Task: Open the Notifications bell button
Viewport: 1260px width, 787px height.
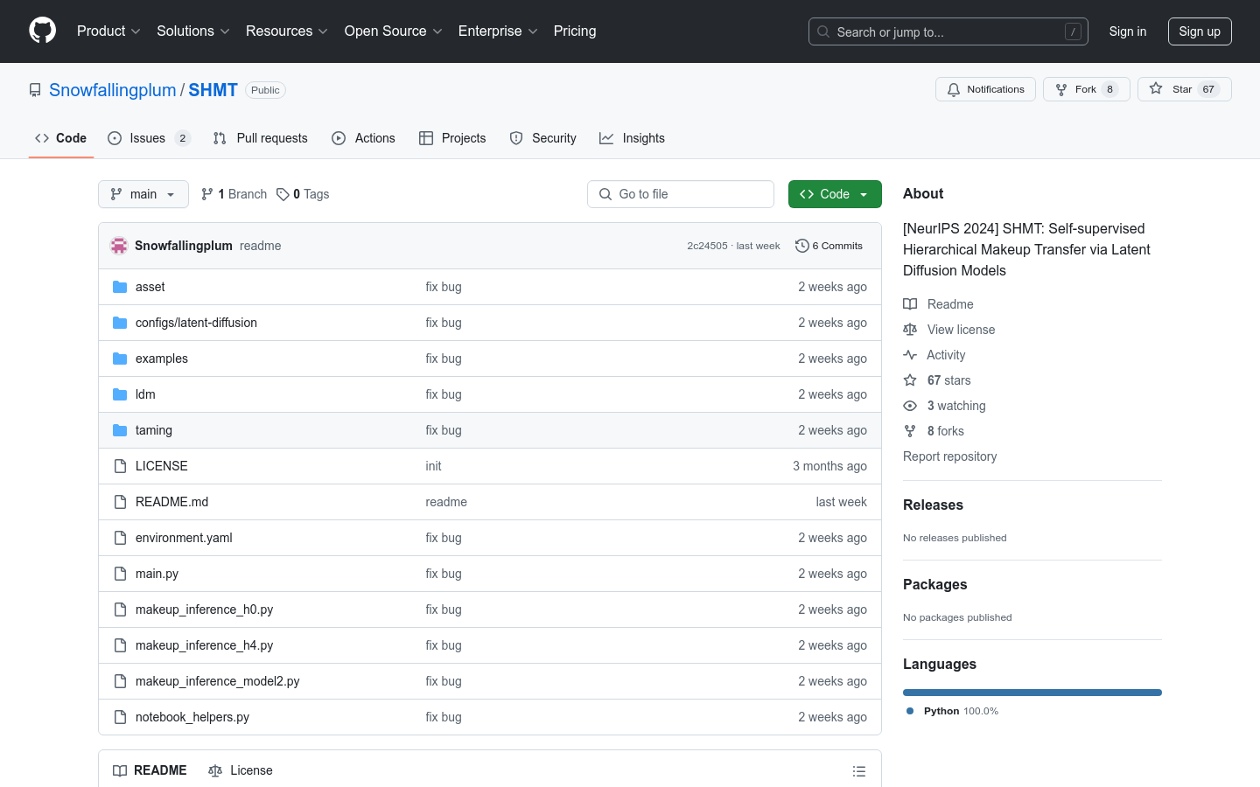Action: coord(985,89)
